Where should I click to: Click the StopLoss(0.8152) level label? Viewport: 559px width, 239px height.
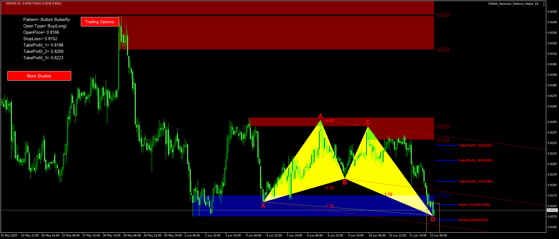(473, 220)
